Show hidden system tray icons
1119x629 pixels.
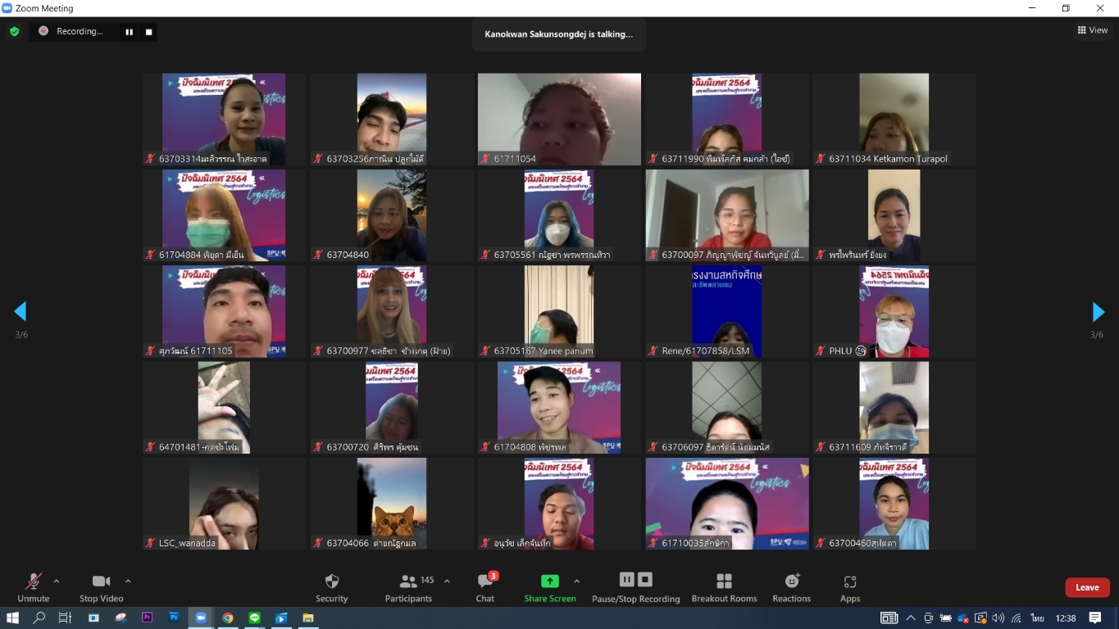coord(911,618)
